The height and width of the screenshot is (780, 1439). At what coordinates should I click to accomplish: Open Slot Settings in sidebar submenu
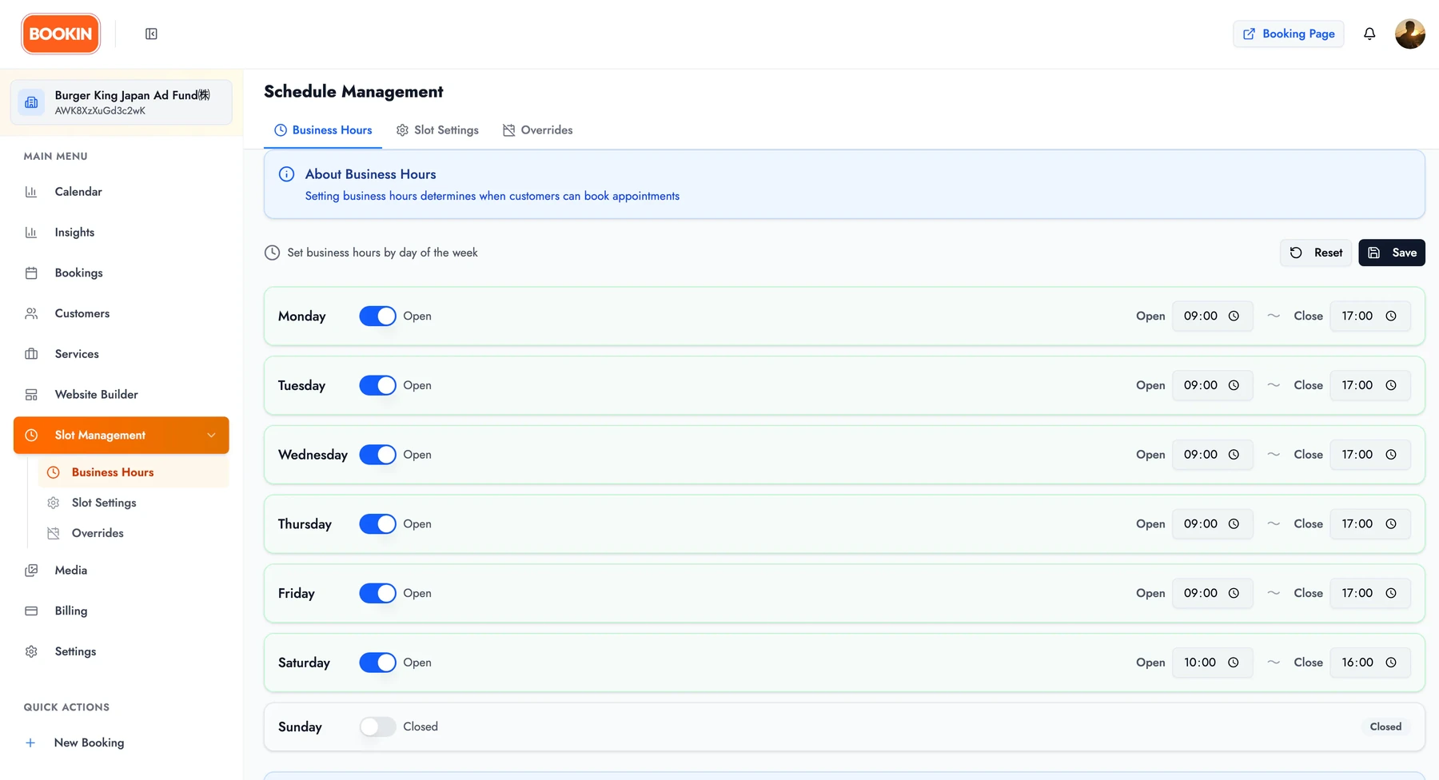point(134,503)
